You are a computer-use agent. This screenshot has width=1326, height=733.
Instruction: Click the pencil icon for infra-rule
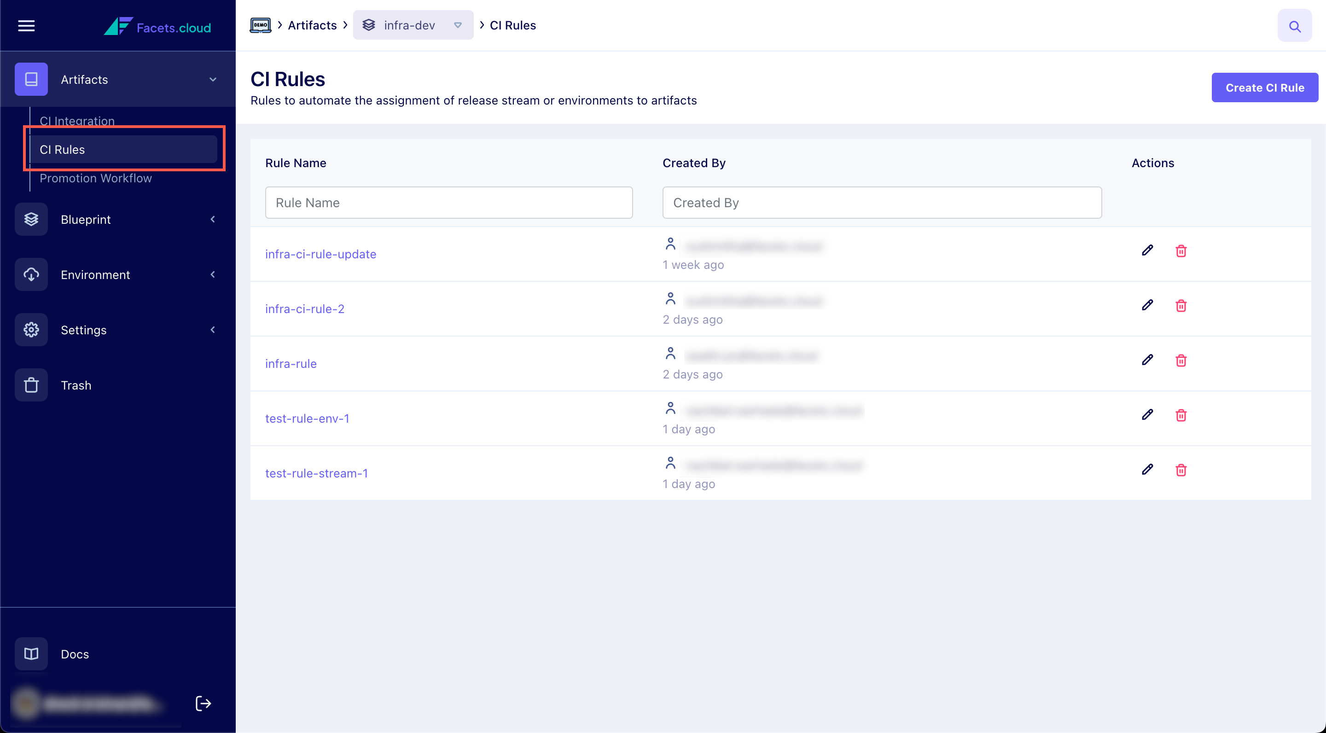pyautogui.click(x=1147, y=361)
